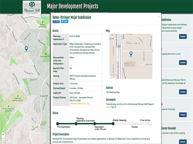Zoom in on the main map
Screen dimensions: 193x144
3,134
